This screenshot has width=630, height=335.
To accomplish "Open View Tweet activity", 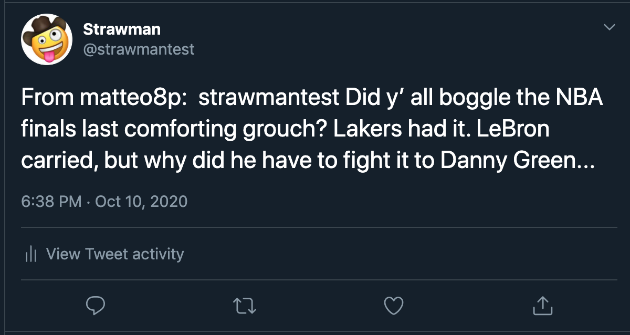I will [114, 254].
